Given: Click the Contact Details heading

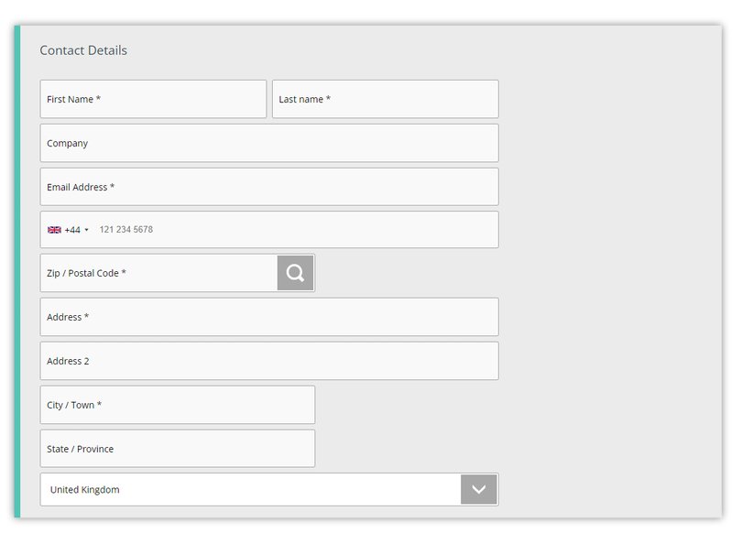Looking at the screenshot, I should (x=84, y=50).
